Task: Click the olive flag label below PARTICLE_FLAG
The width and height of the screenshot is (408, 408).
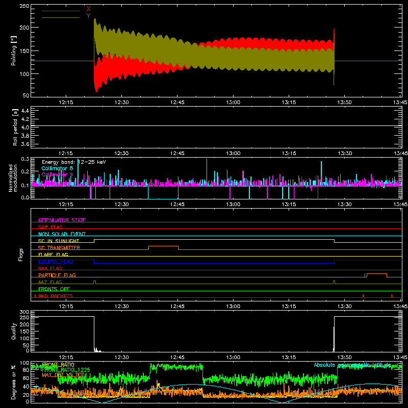Action: point(50,282)
